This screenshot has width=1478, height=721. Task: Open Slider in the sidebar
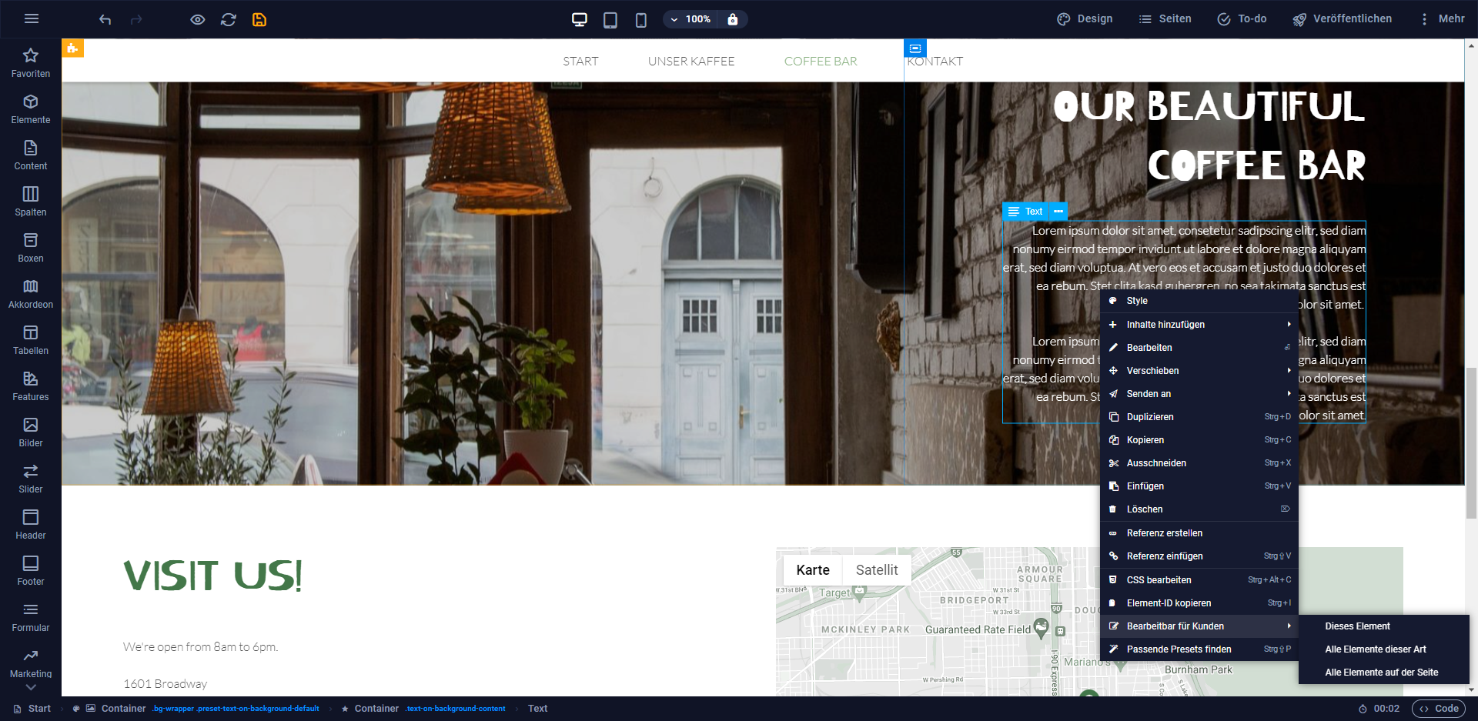[x=31, y=478]
